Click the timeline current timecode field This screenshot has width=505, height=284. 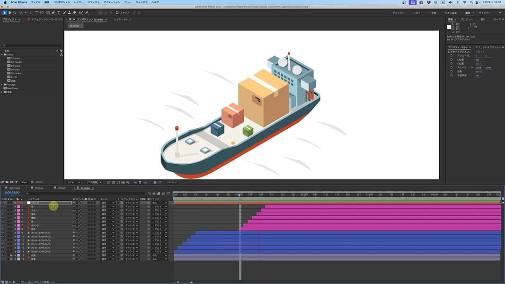(12, 193)
